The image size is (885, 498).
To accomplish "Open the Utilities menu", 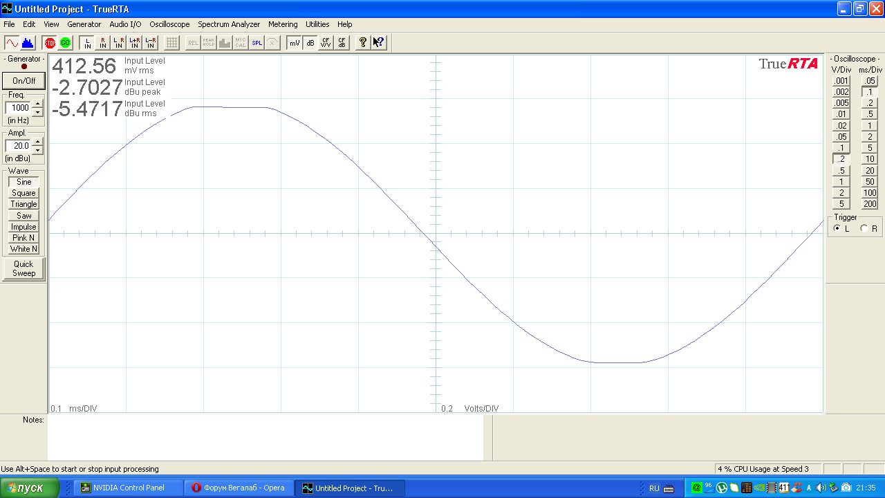I will click(x=317, y=24).
